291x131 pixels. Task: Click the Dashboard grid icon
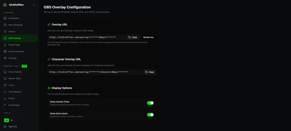coord(5,18)
